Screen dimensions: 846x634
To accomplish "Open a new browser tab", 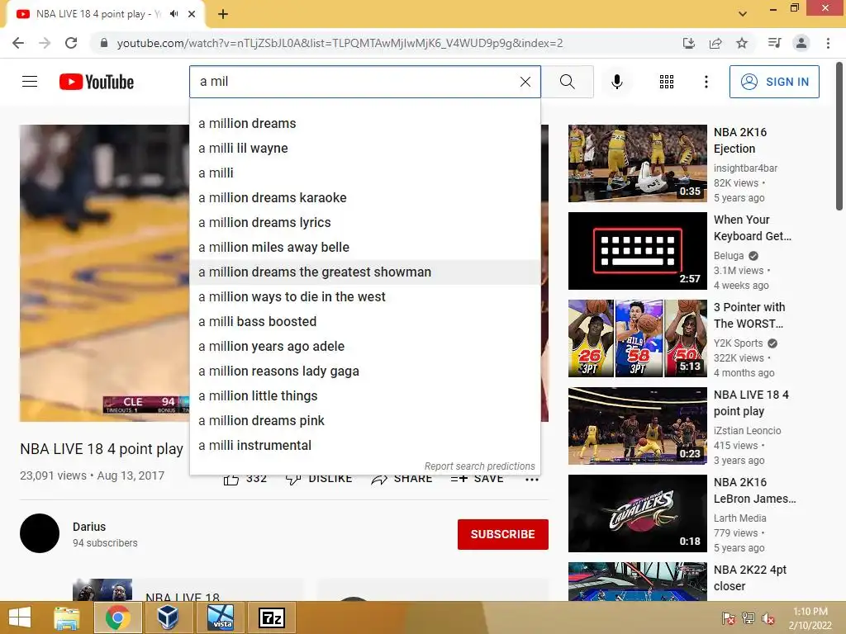I will 223,14.
